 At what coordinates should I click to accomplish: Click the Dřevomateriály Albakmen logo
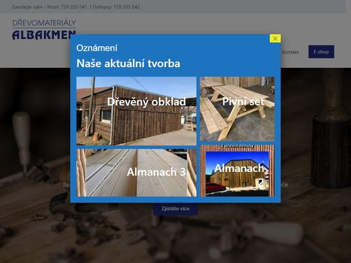(x=44, y=30)
